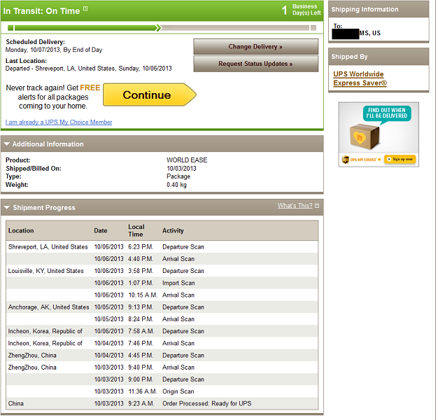Click the 1 Business Day(s) Left indicator
This screenshot has width=438, height=420.
pyautogui.click(x=302, y=10)
